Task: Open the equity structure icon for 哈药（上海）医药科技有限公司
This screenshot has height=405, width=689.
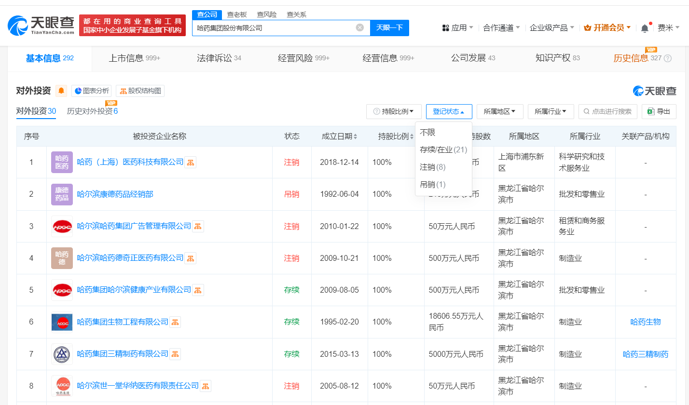Action: tap(191, 162)
